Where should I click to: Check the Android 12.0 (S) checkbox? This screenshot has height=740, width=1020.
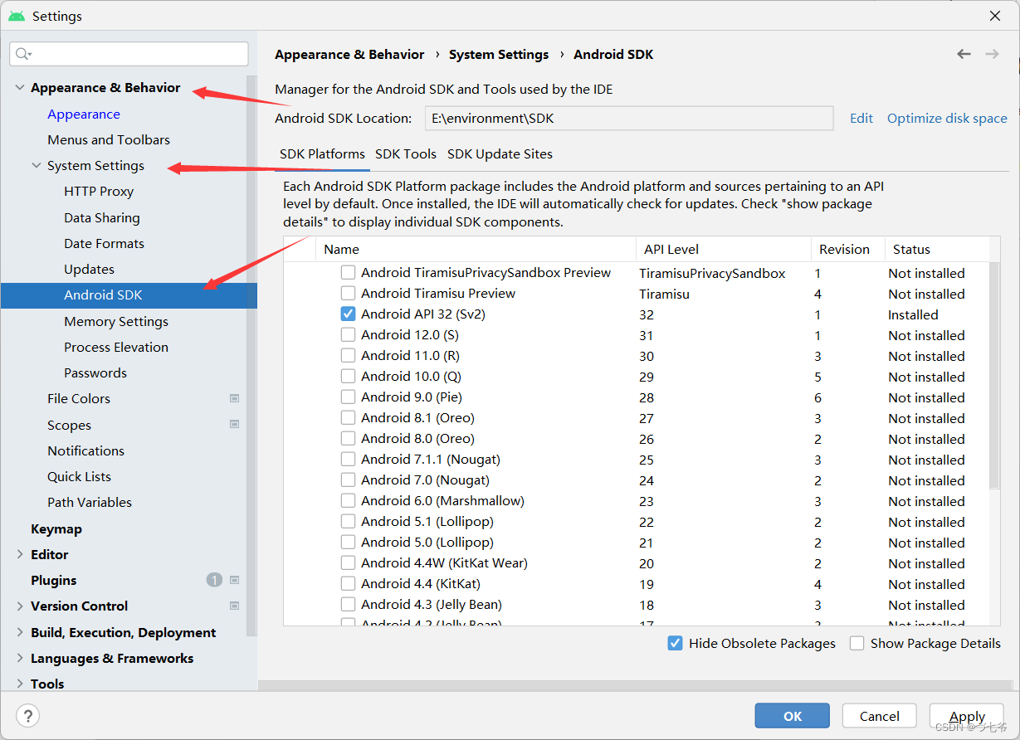(x=348, y=334)
